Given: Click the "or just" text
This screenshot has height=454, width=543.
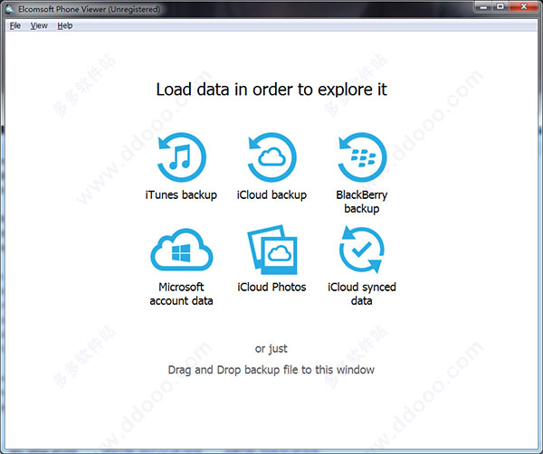Looking at the screenshot, I should pyautogui.click(x=271, y=349).
